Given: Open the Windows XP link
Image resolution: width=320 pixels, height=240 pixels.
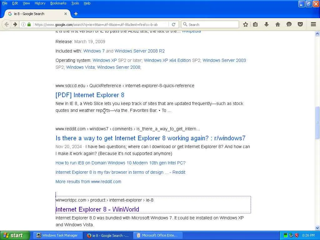Looking at the screenshot, I should coord(105,60).
